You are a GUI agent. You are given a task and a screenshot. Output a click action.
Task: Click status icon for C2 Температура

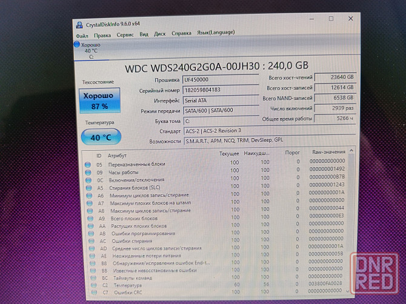tap(94, 285)
